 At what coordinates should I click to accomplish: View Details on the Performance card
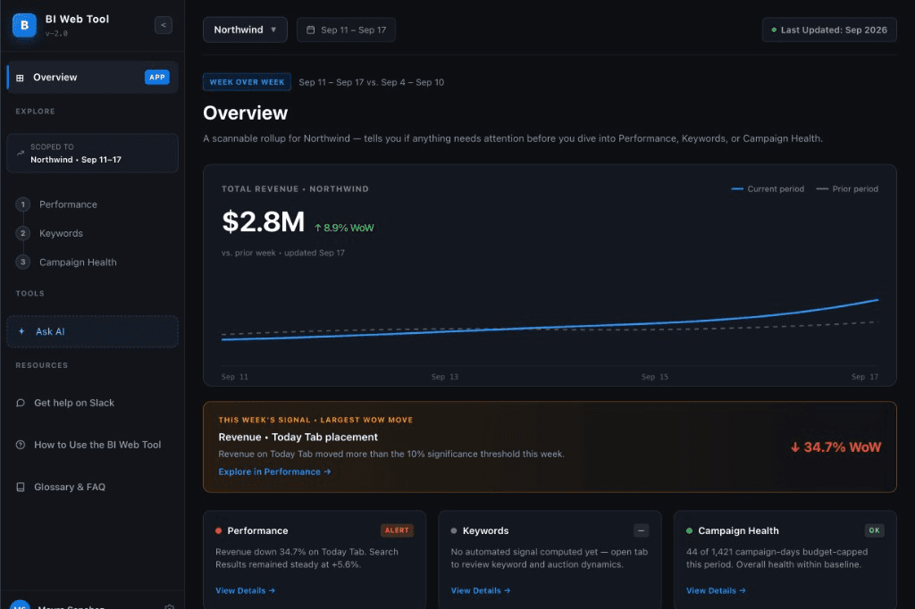coord(245,590)
